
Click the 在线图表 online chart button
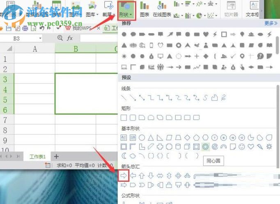[162, 9]
